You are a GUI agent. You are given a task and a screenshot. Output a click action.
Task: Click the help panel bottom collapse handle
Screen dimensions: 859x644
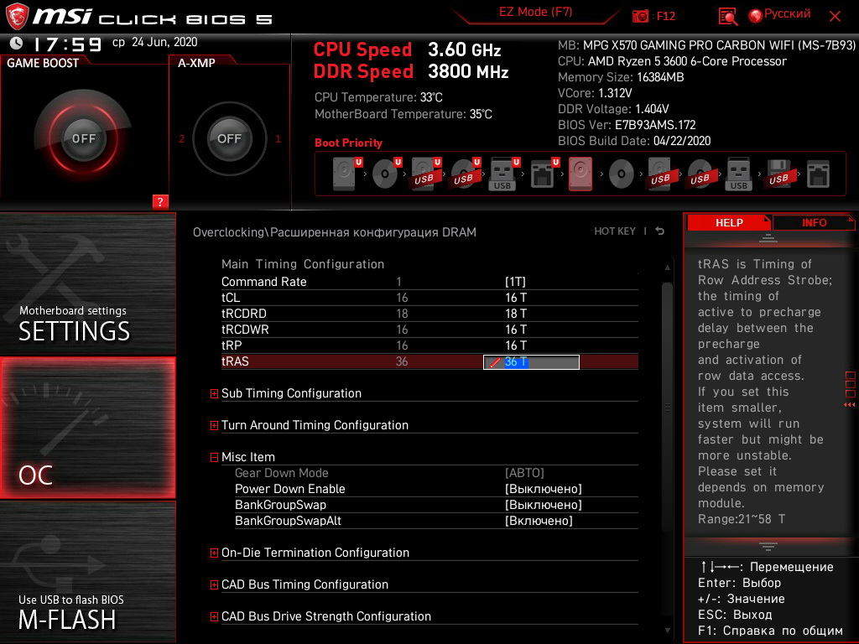click(768, 547)
